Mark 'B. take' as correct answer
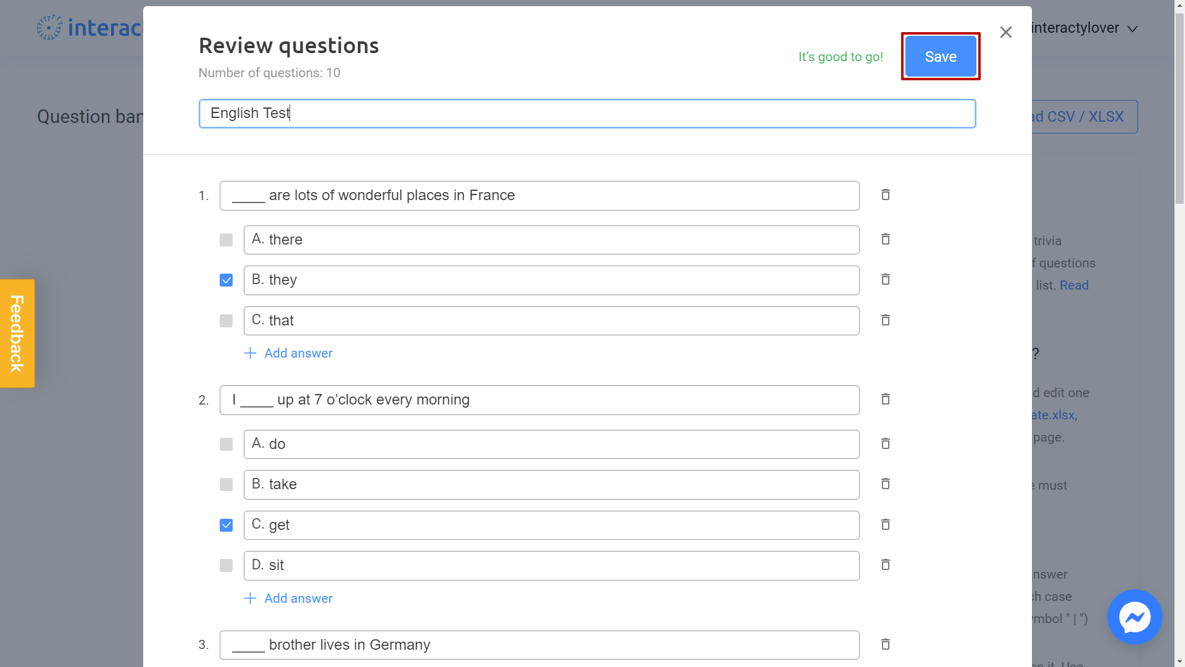The width and height of the screenshot is (1185, 667). [227, 485]
